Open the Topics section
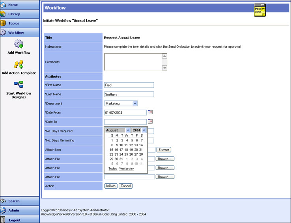This screenshot has width=291, height=223. (x=20, y=23)
